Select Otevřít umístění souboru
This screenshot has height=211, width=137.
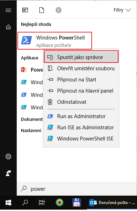tap(81, 68)
